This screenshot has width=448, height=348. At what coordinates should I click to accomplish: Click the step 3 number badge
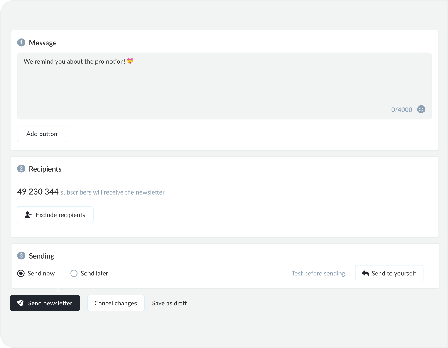point(21,255)
